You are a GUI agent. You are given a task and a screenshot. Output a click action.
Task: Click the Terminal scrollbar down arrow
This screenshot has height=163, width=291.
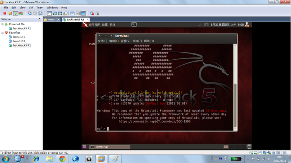(235, 129)
